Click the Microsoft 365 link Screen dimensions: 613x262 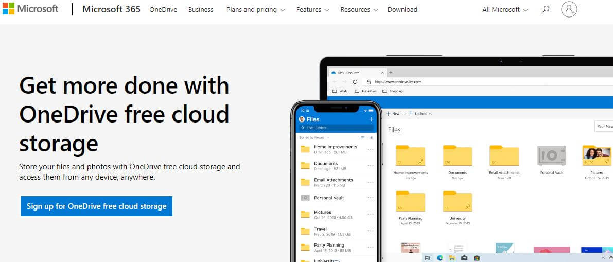(x=111, y=9)
